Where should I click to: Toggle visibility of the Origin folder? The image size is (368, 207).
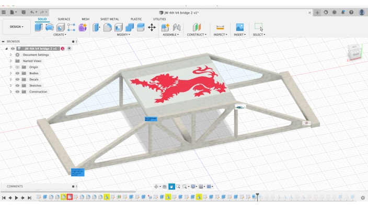17,67
